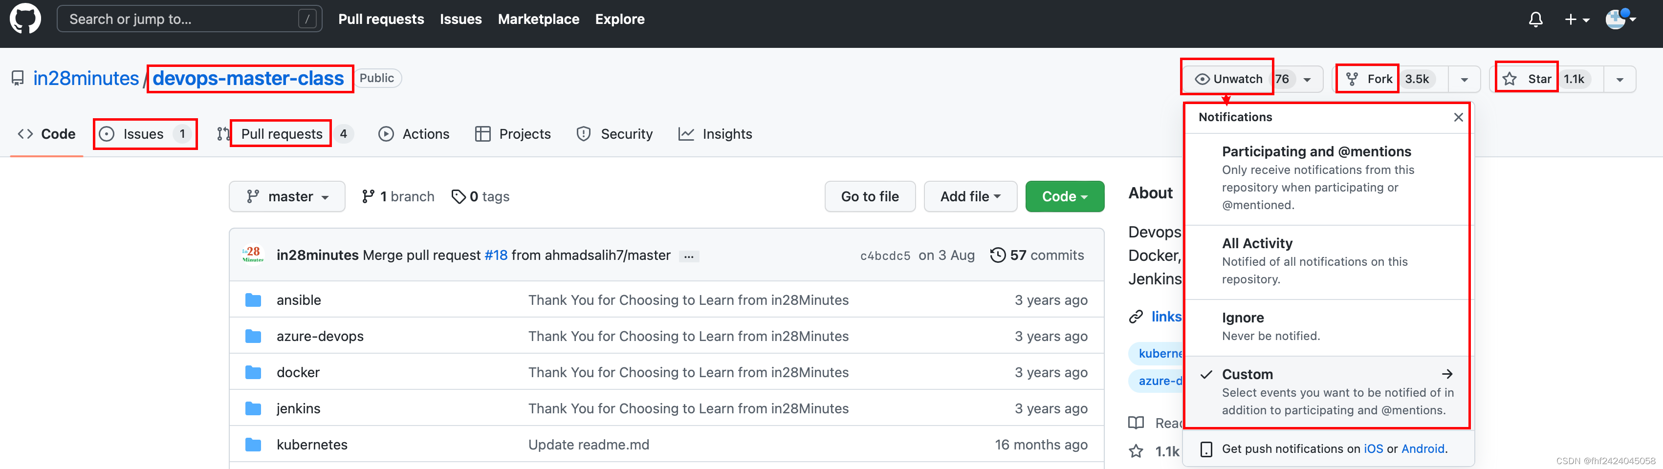Open the iOS push notifications link

(1373, 449)
